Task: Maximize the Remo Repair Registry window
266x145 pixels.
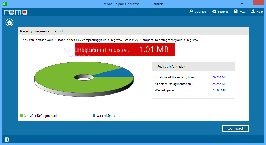Action: [x=249, y=3]
